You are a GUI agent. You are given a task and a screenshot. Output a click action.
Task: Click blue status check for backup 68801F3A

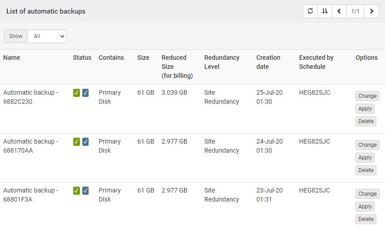pos(85,191)
